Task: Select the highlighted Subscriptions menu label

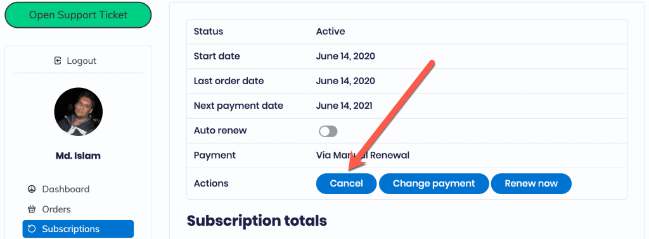Action: [71, 229]
